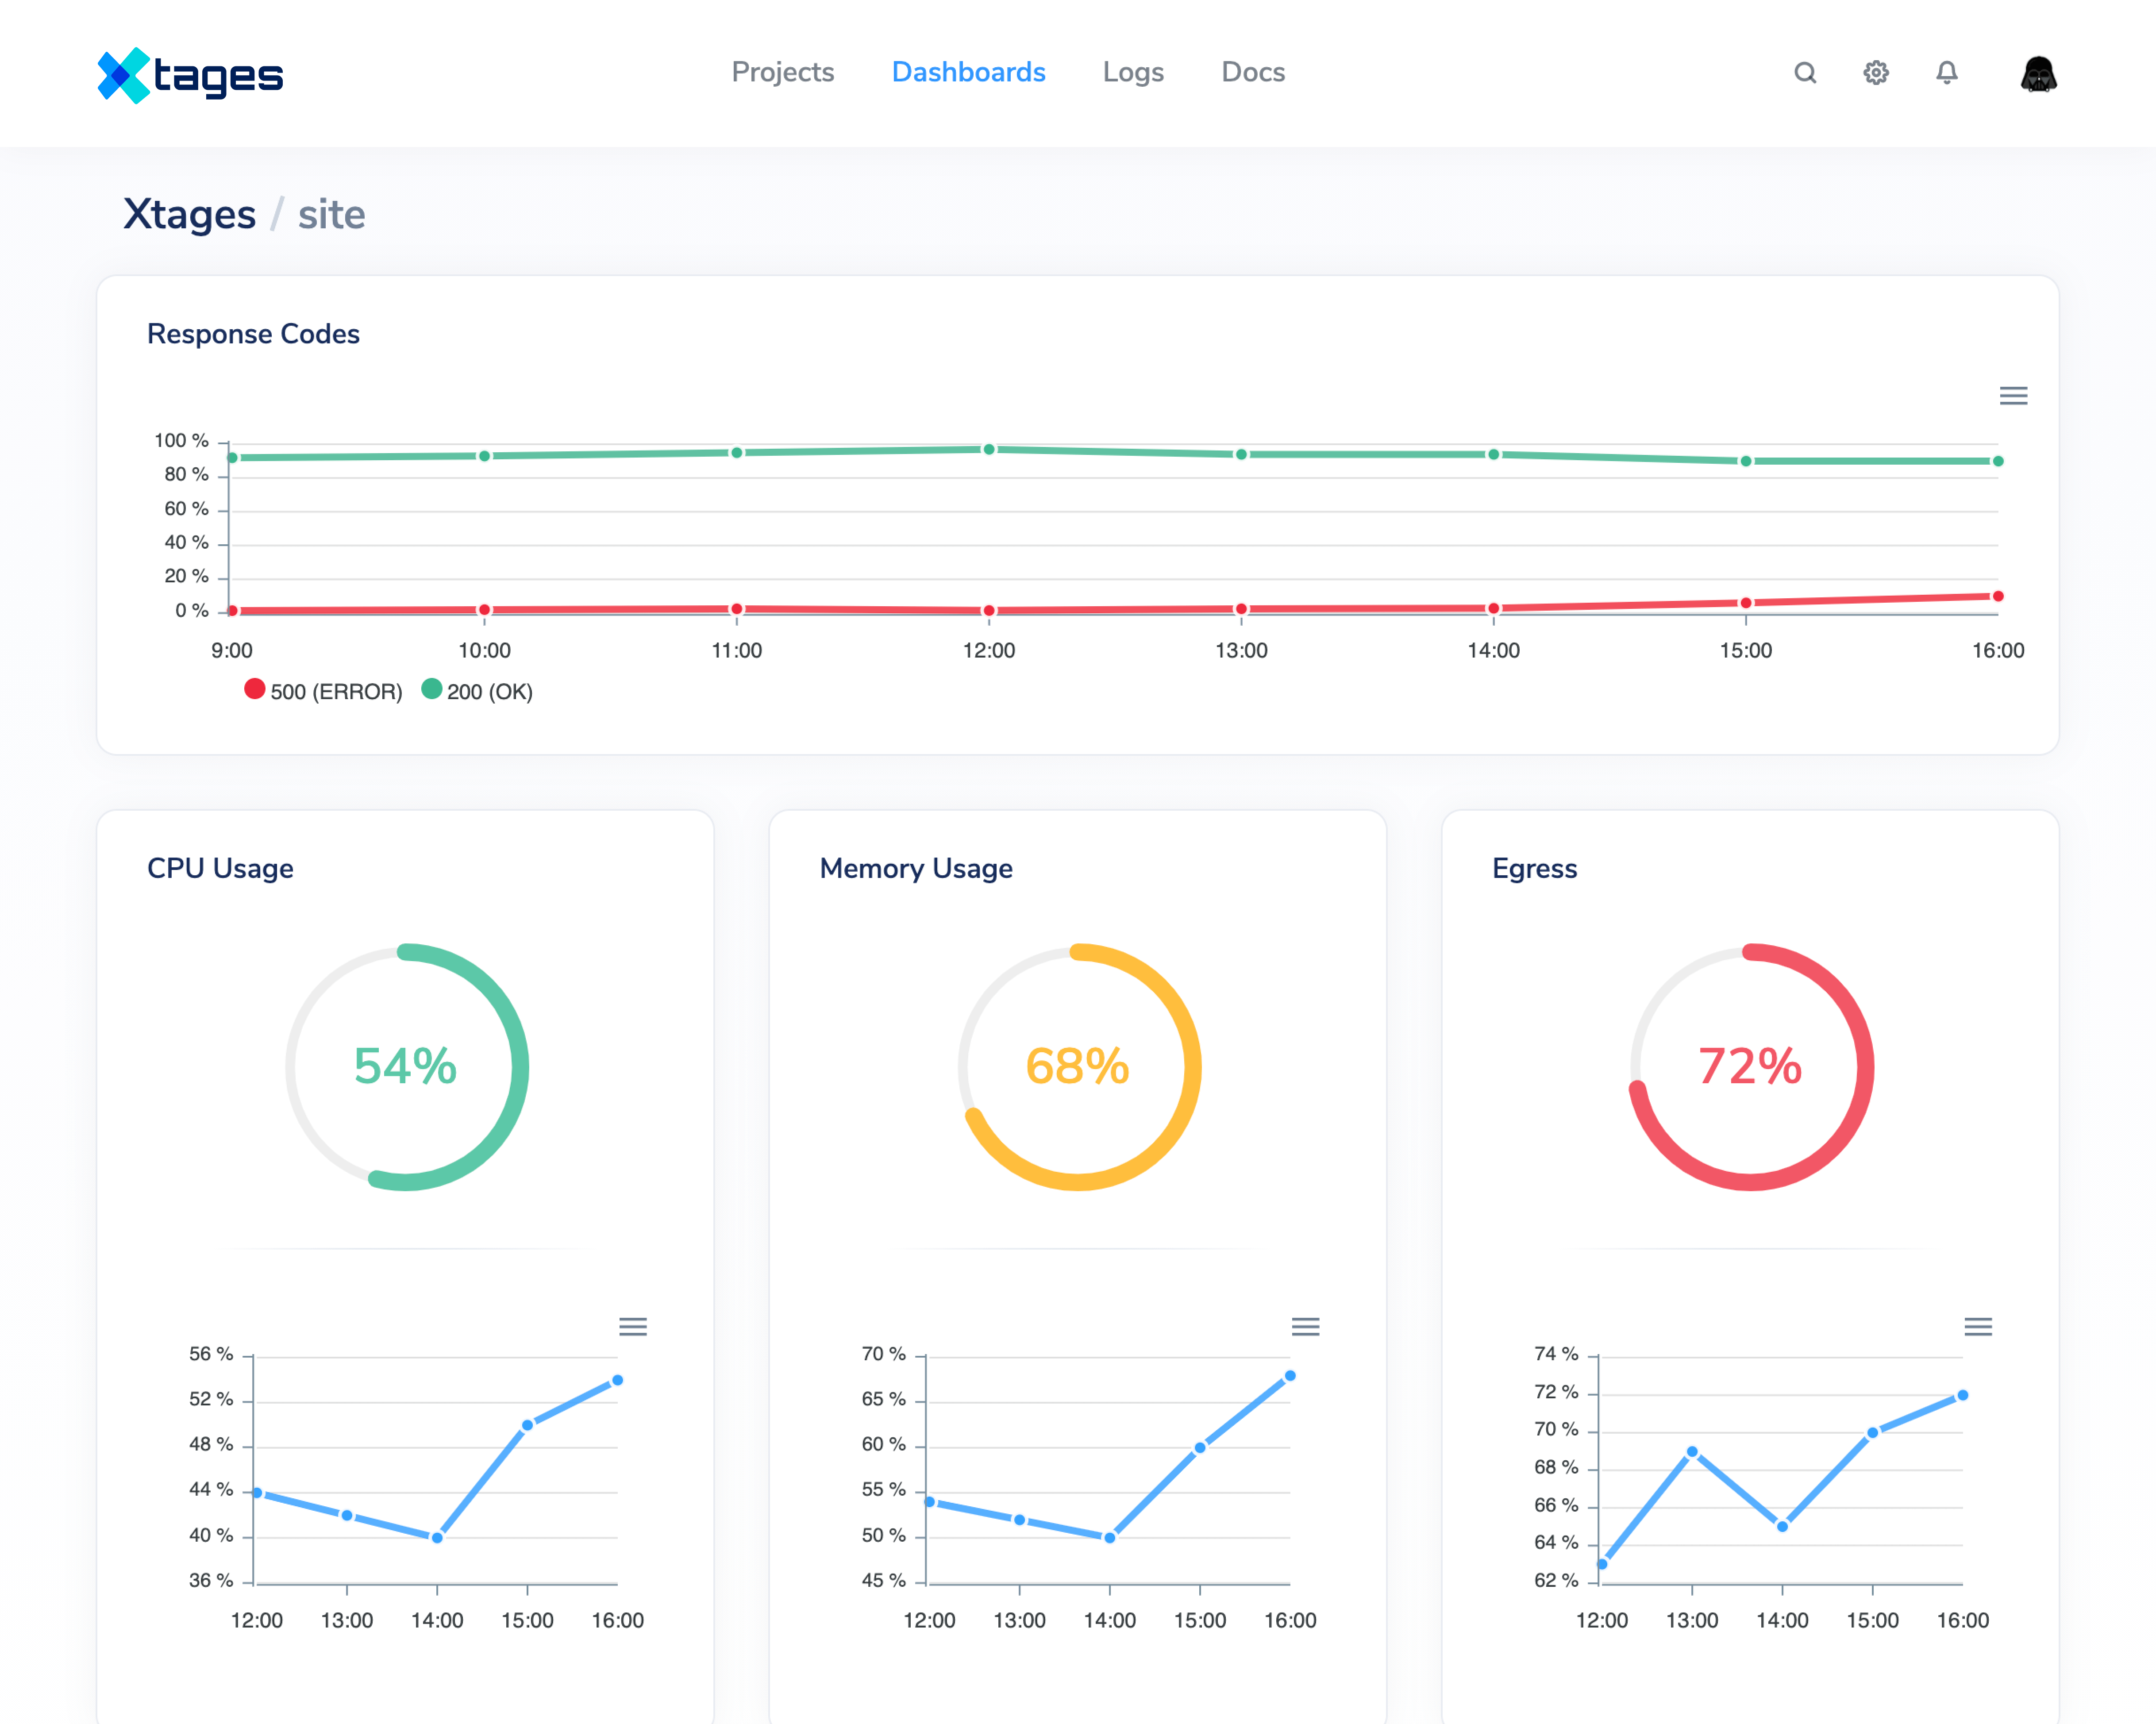Open the settings gear icon
Image resolution: width=2156 pixels, height=1724 pixels.
point(1876,73)
